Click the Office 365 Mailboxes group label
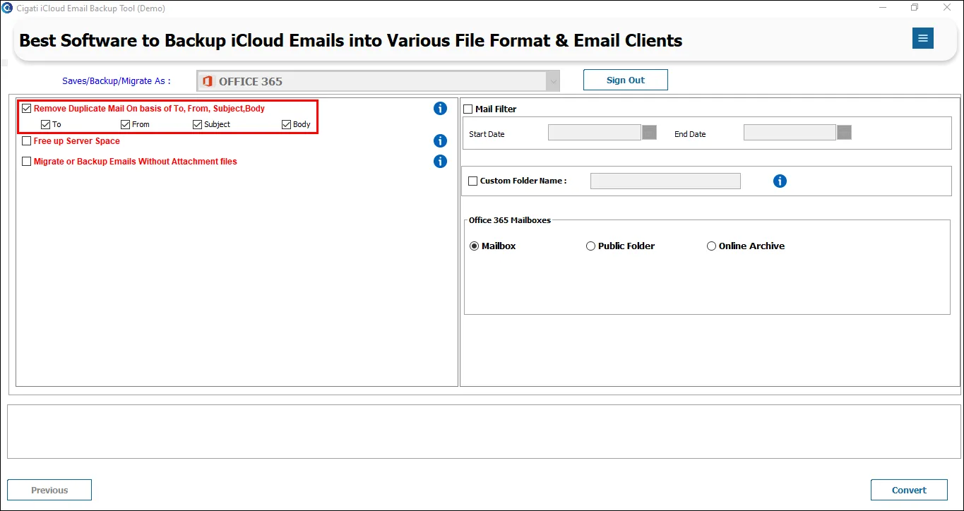 coord(510,220)
